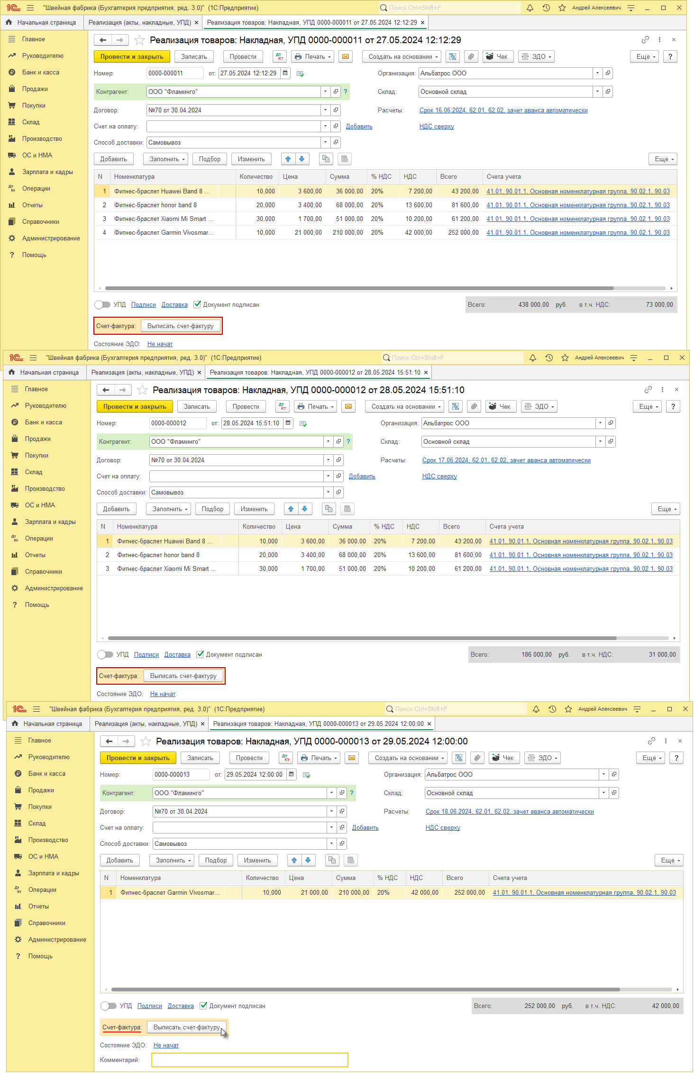Click the Дт/Кт postings icon in document 0000-000012
Screen dimensions: 694x1073
[283, 406]
